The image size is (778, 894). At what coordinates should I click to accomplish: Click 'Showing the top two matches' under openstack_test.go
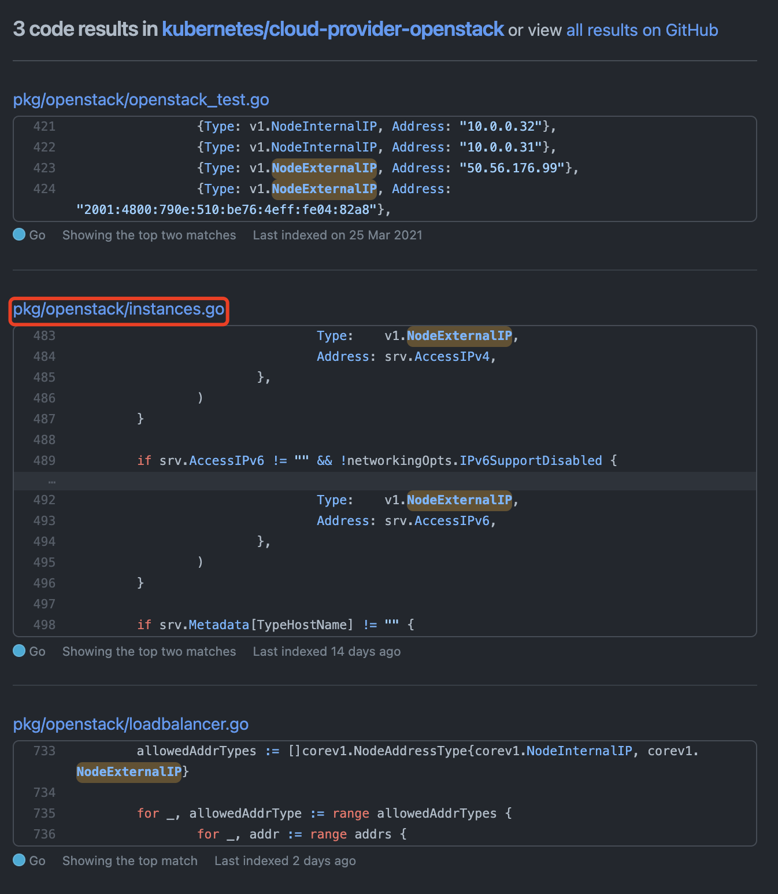149,235
